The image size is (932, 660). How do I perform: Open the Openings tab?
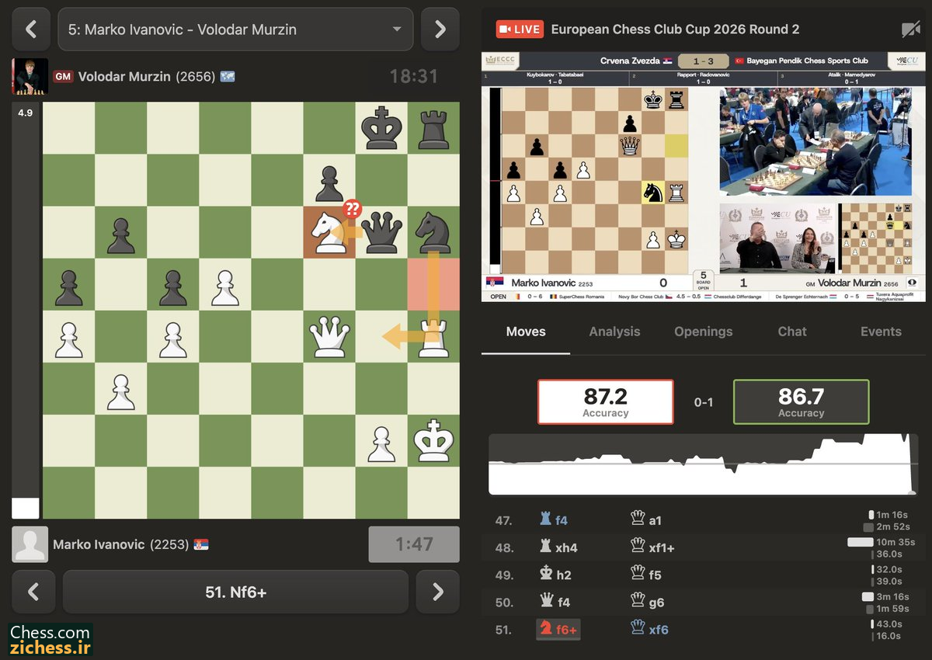(x=704, y=332)
